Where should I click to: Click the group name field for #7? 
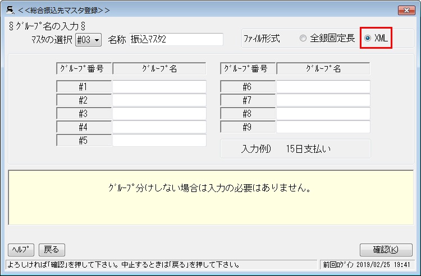(323, 100)
